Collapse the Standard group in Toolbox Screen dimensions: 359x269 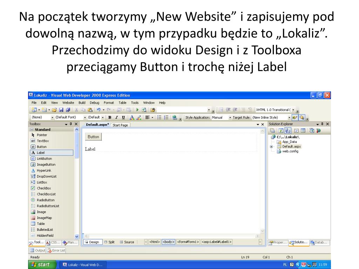tap(32, 130)
